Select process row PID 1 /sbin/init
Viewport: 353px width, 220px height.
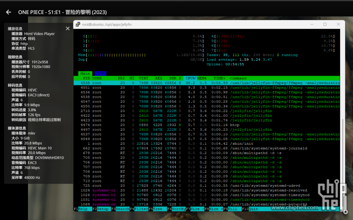[207, 144]
